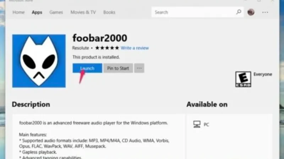Click the ESRB Everyone rating badge
284x159 pixels.
point(243,79)
